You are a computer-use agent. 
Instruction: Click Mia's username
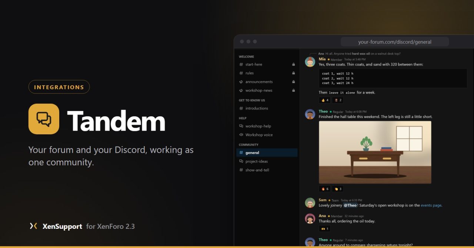point(322,59)
